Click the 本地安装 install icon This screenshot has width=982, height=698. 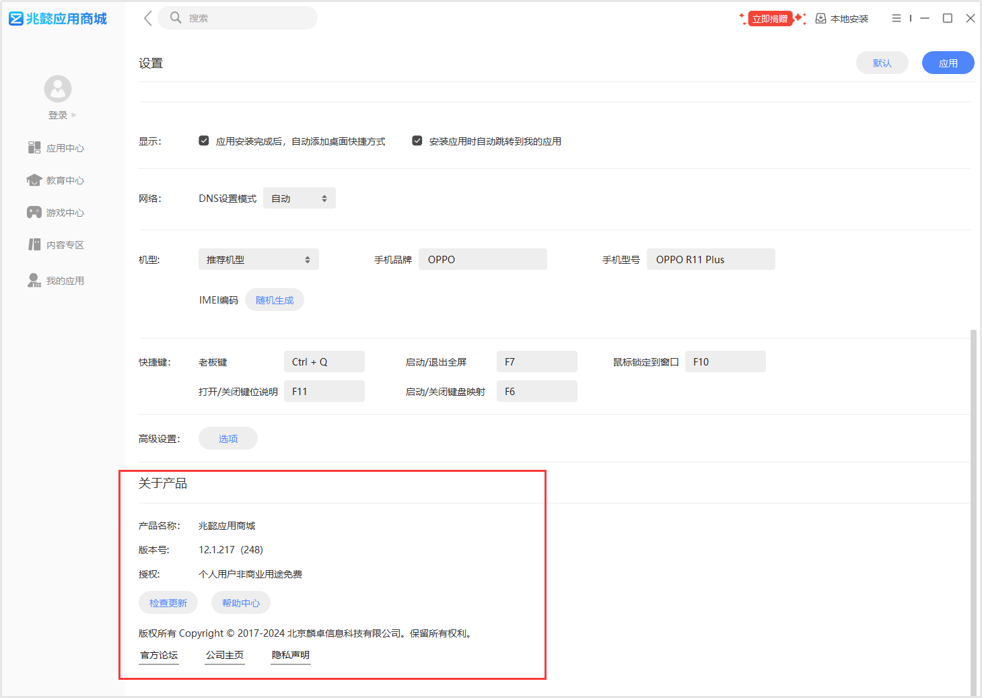click(820, 18)
